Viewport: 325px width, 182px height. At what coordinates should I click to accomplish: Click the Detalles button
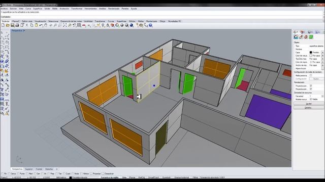(x=309, y=108)
